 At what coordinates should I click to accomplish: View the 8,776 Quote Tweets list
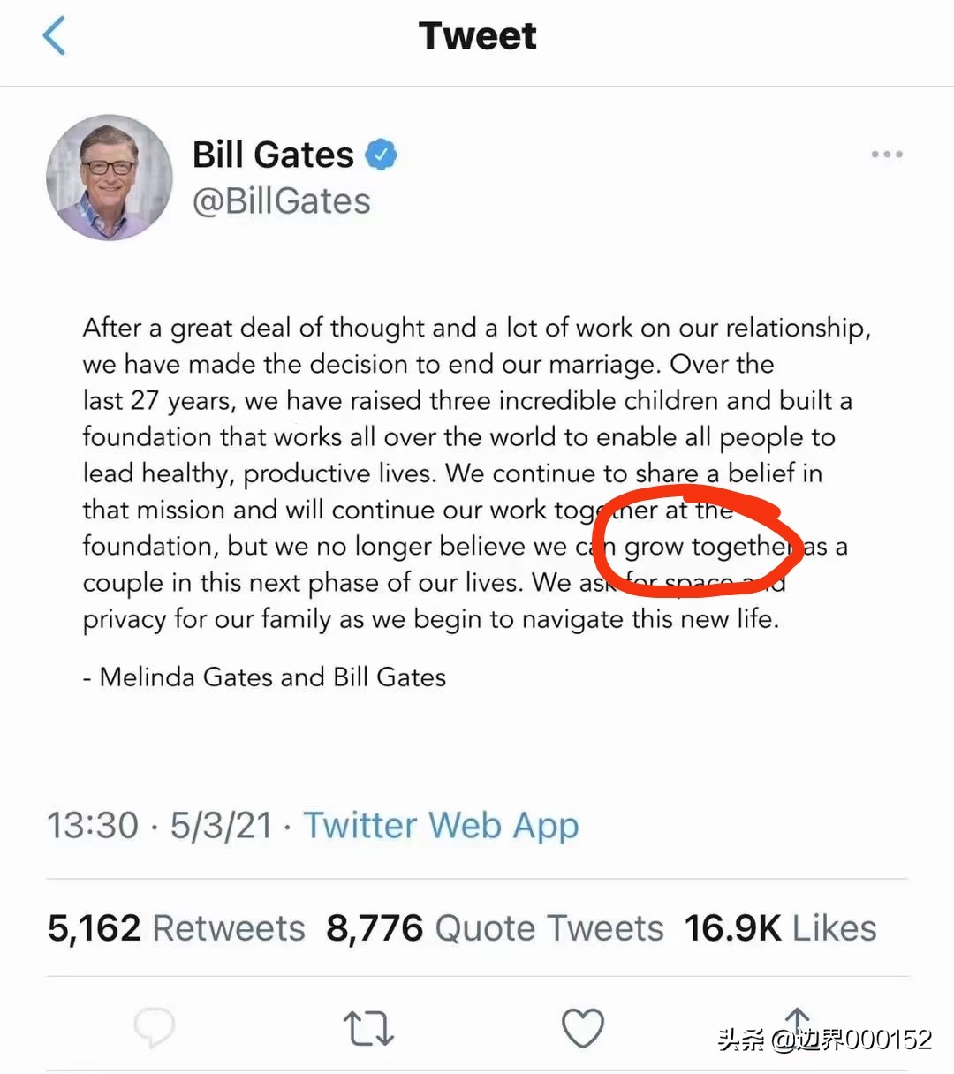[495, 928]
